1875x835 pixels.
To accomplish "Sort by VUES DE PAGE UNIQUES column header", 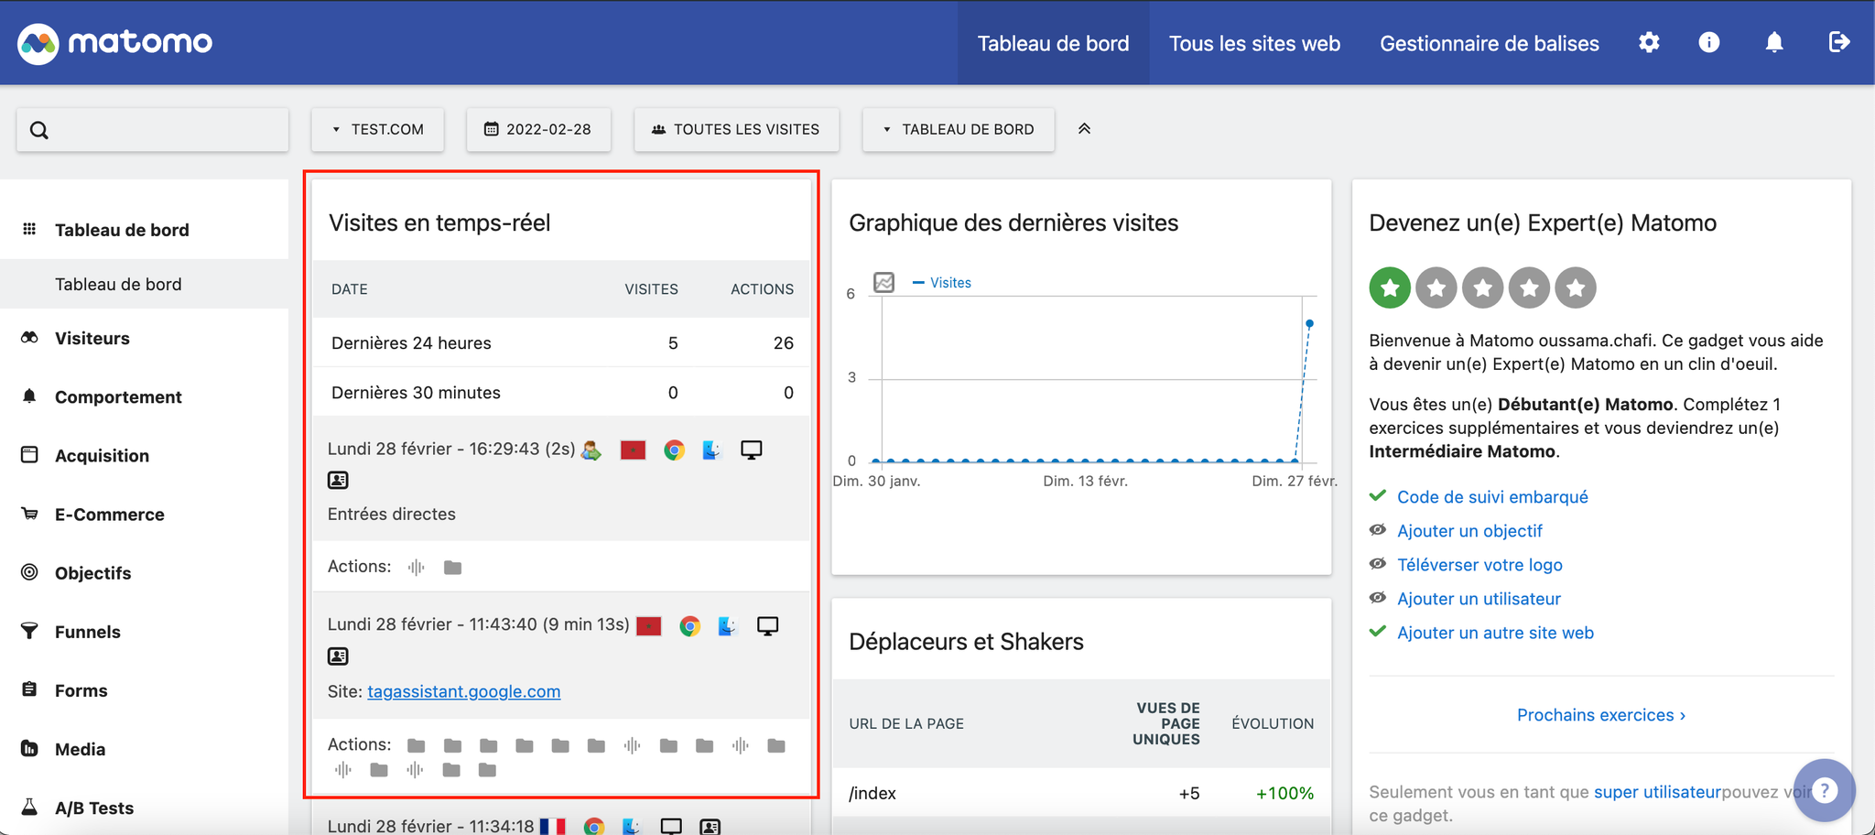I will (1166, 723).
